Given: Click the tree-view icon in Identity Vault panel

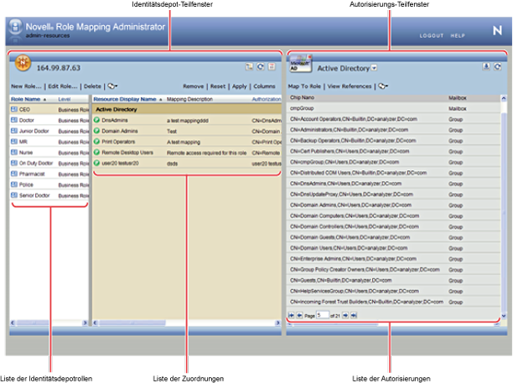Looking at the screenshot, I should [249, 67].
